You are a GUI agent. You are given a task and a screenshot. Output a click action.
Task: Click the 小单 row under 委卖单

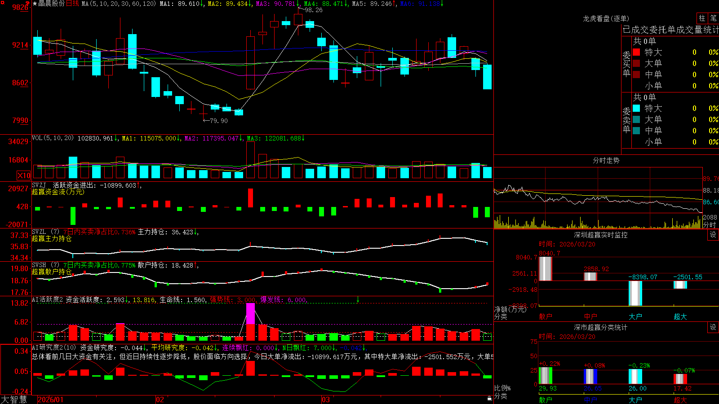coord(676,142)
